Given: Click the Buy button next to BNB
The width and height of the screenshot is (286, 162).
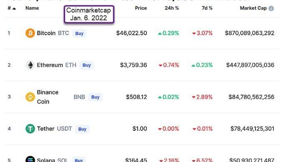Looking at the screenshot, I should (95, 97).
